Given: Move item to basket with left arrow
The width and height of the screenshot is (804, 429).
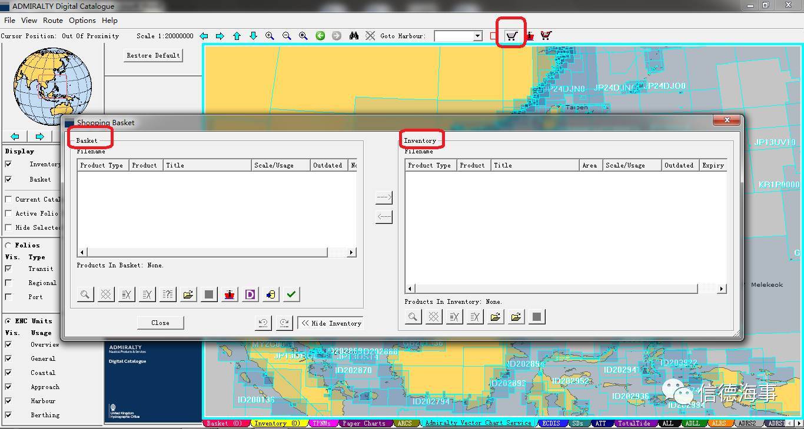Looking at the screenshot, I should [x=384, y=217].
